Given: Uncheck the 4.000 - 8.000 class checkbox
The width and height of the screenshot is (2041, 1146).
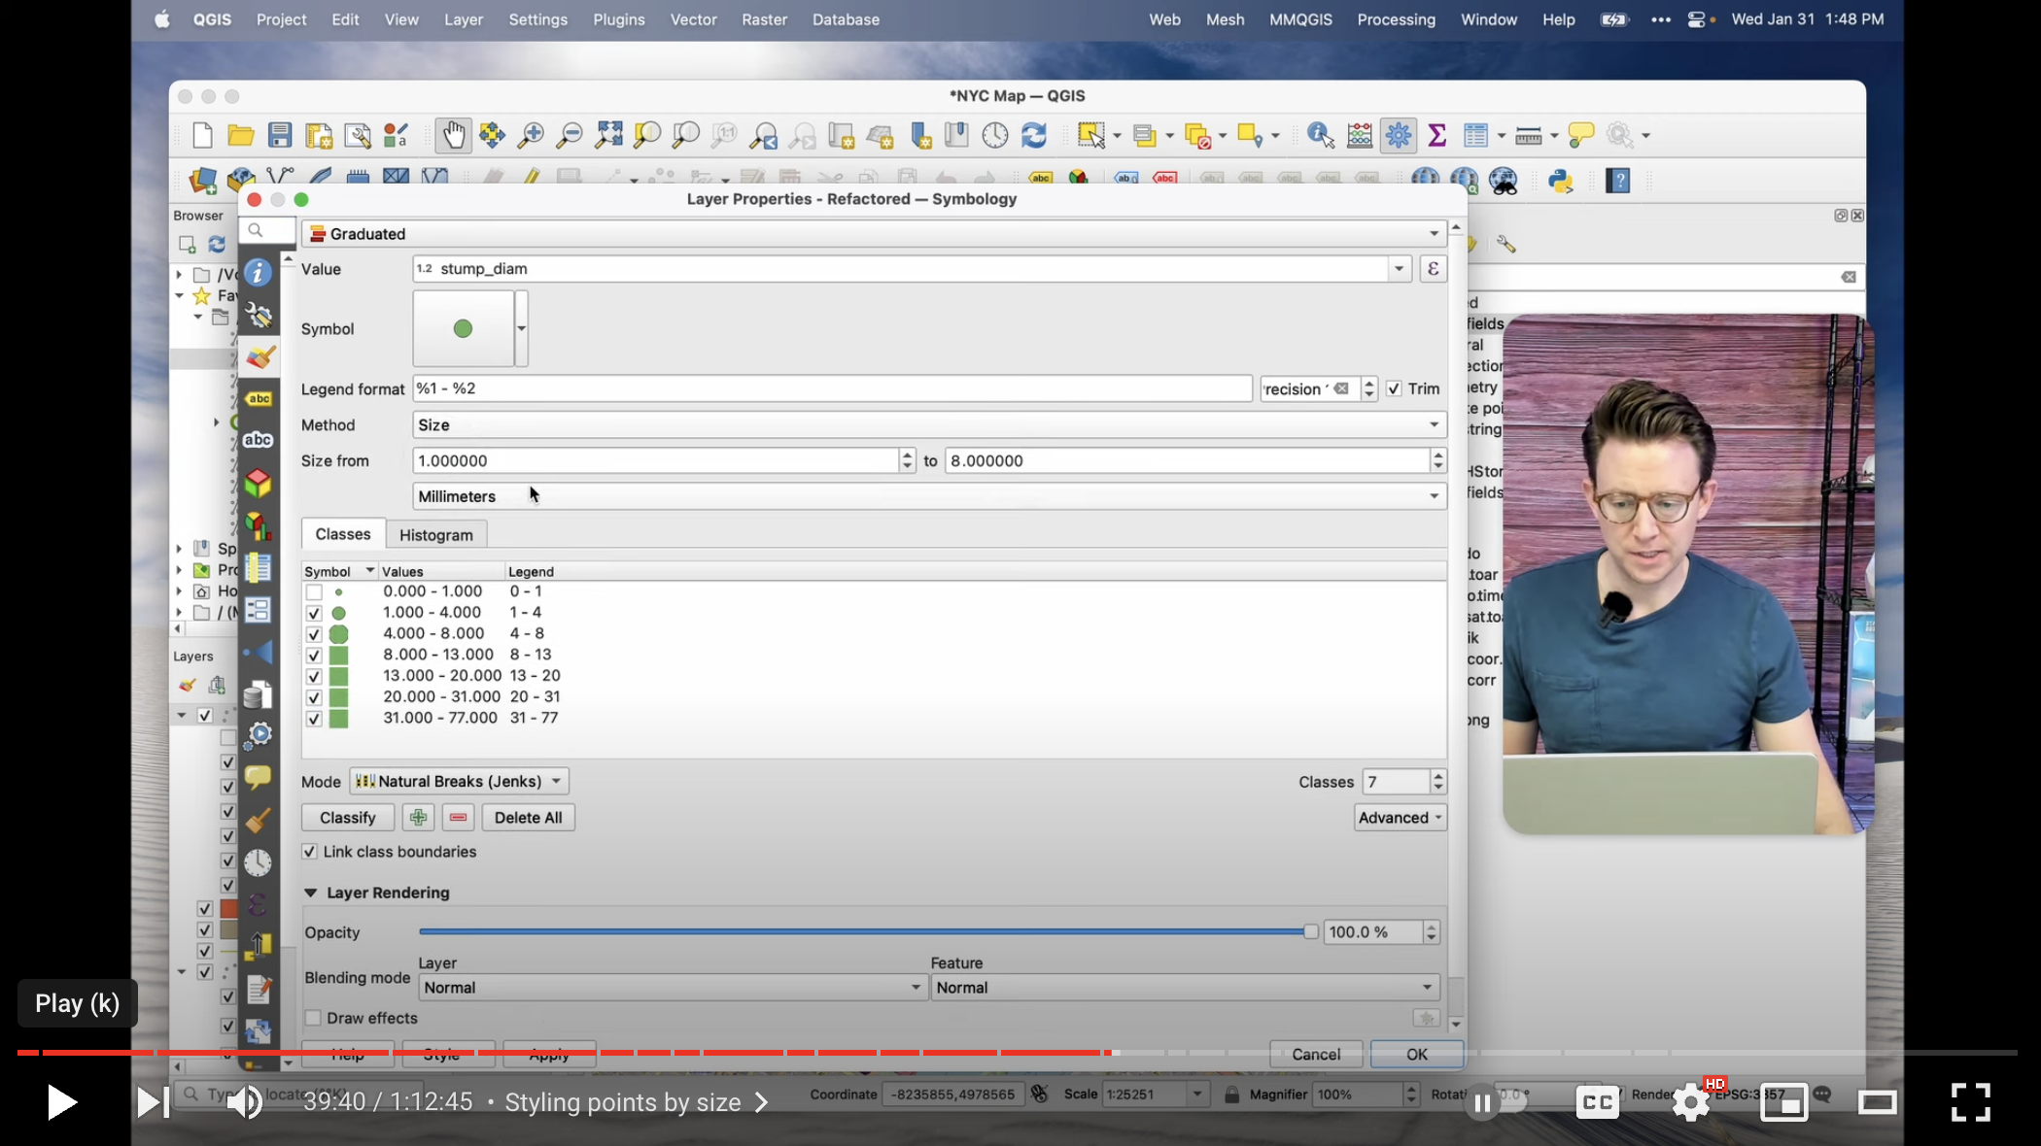Looking at the screenshot, I should (x=314, y=634).
